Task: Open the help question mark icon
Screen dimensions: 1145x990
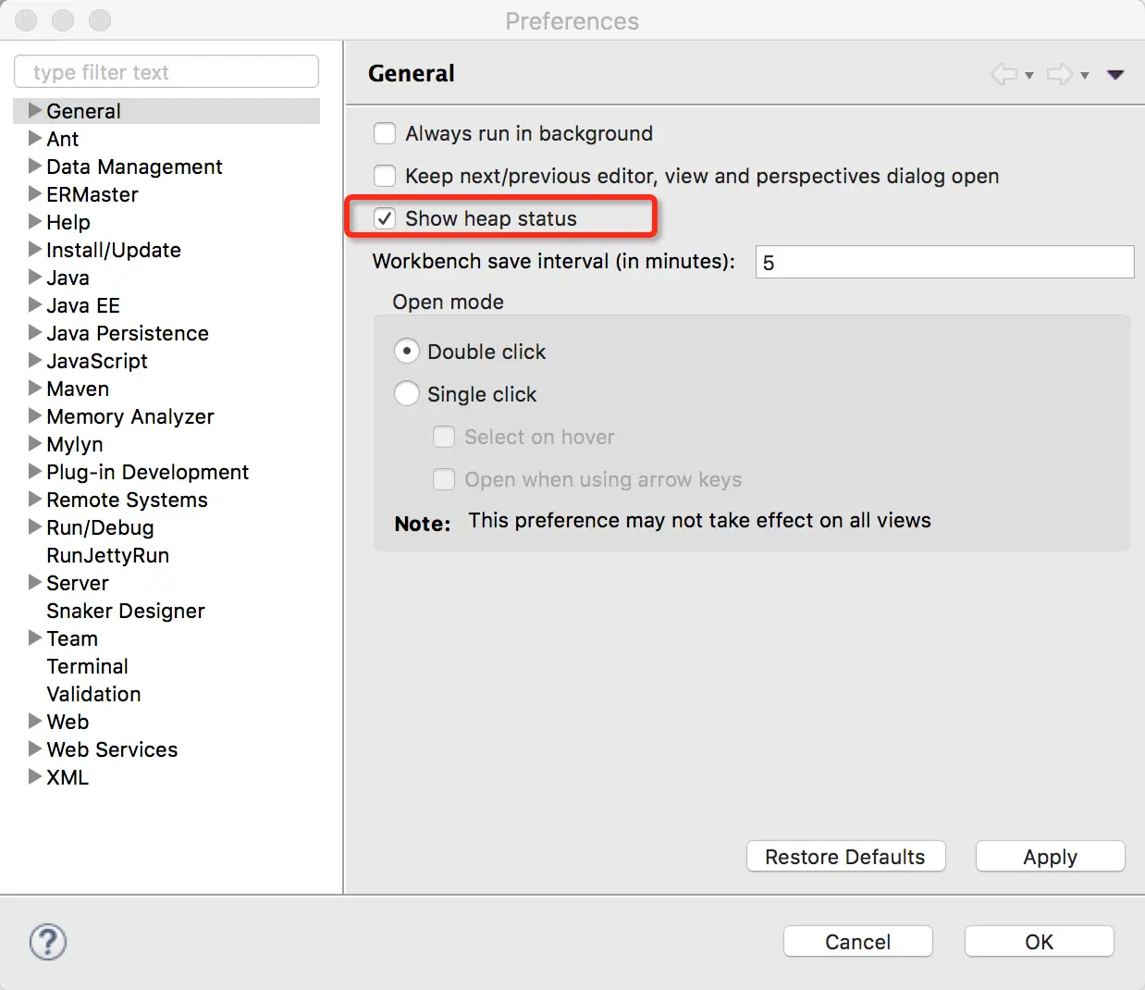Action: [x=48, y=942]
